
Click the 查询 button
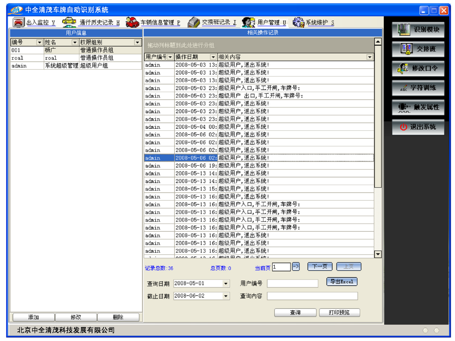coord(295,313)
